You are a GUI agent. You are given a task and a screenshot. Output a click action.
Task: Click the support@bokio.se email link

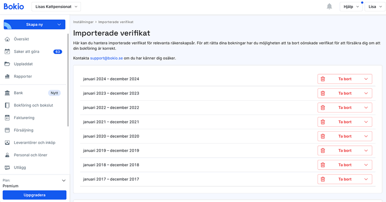click(106, 58)
